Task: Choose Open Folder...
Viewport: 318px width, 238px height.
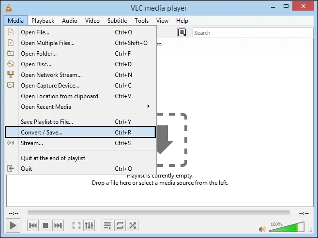Action: click(80, 54)
